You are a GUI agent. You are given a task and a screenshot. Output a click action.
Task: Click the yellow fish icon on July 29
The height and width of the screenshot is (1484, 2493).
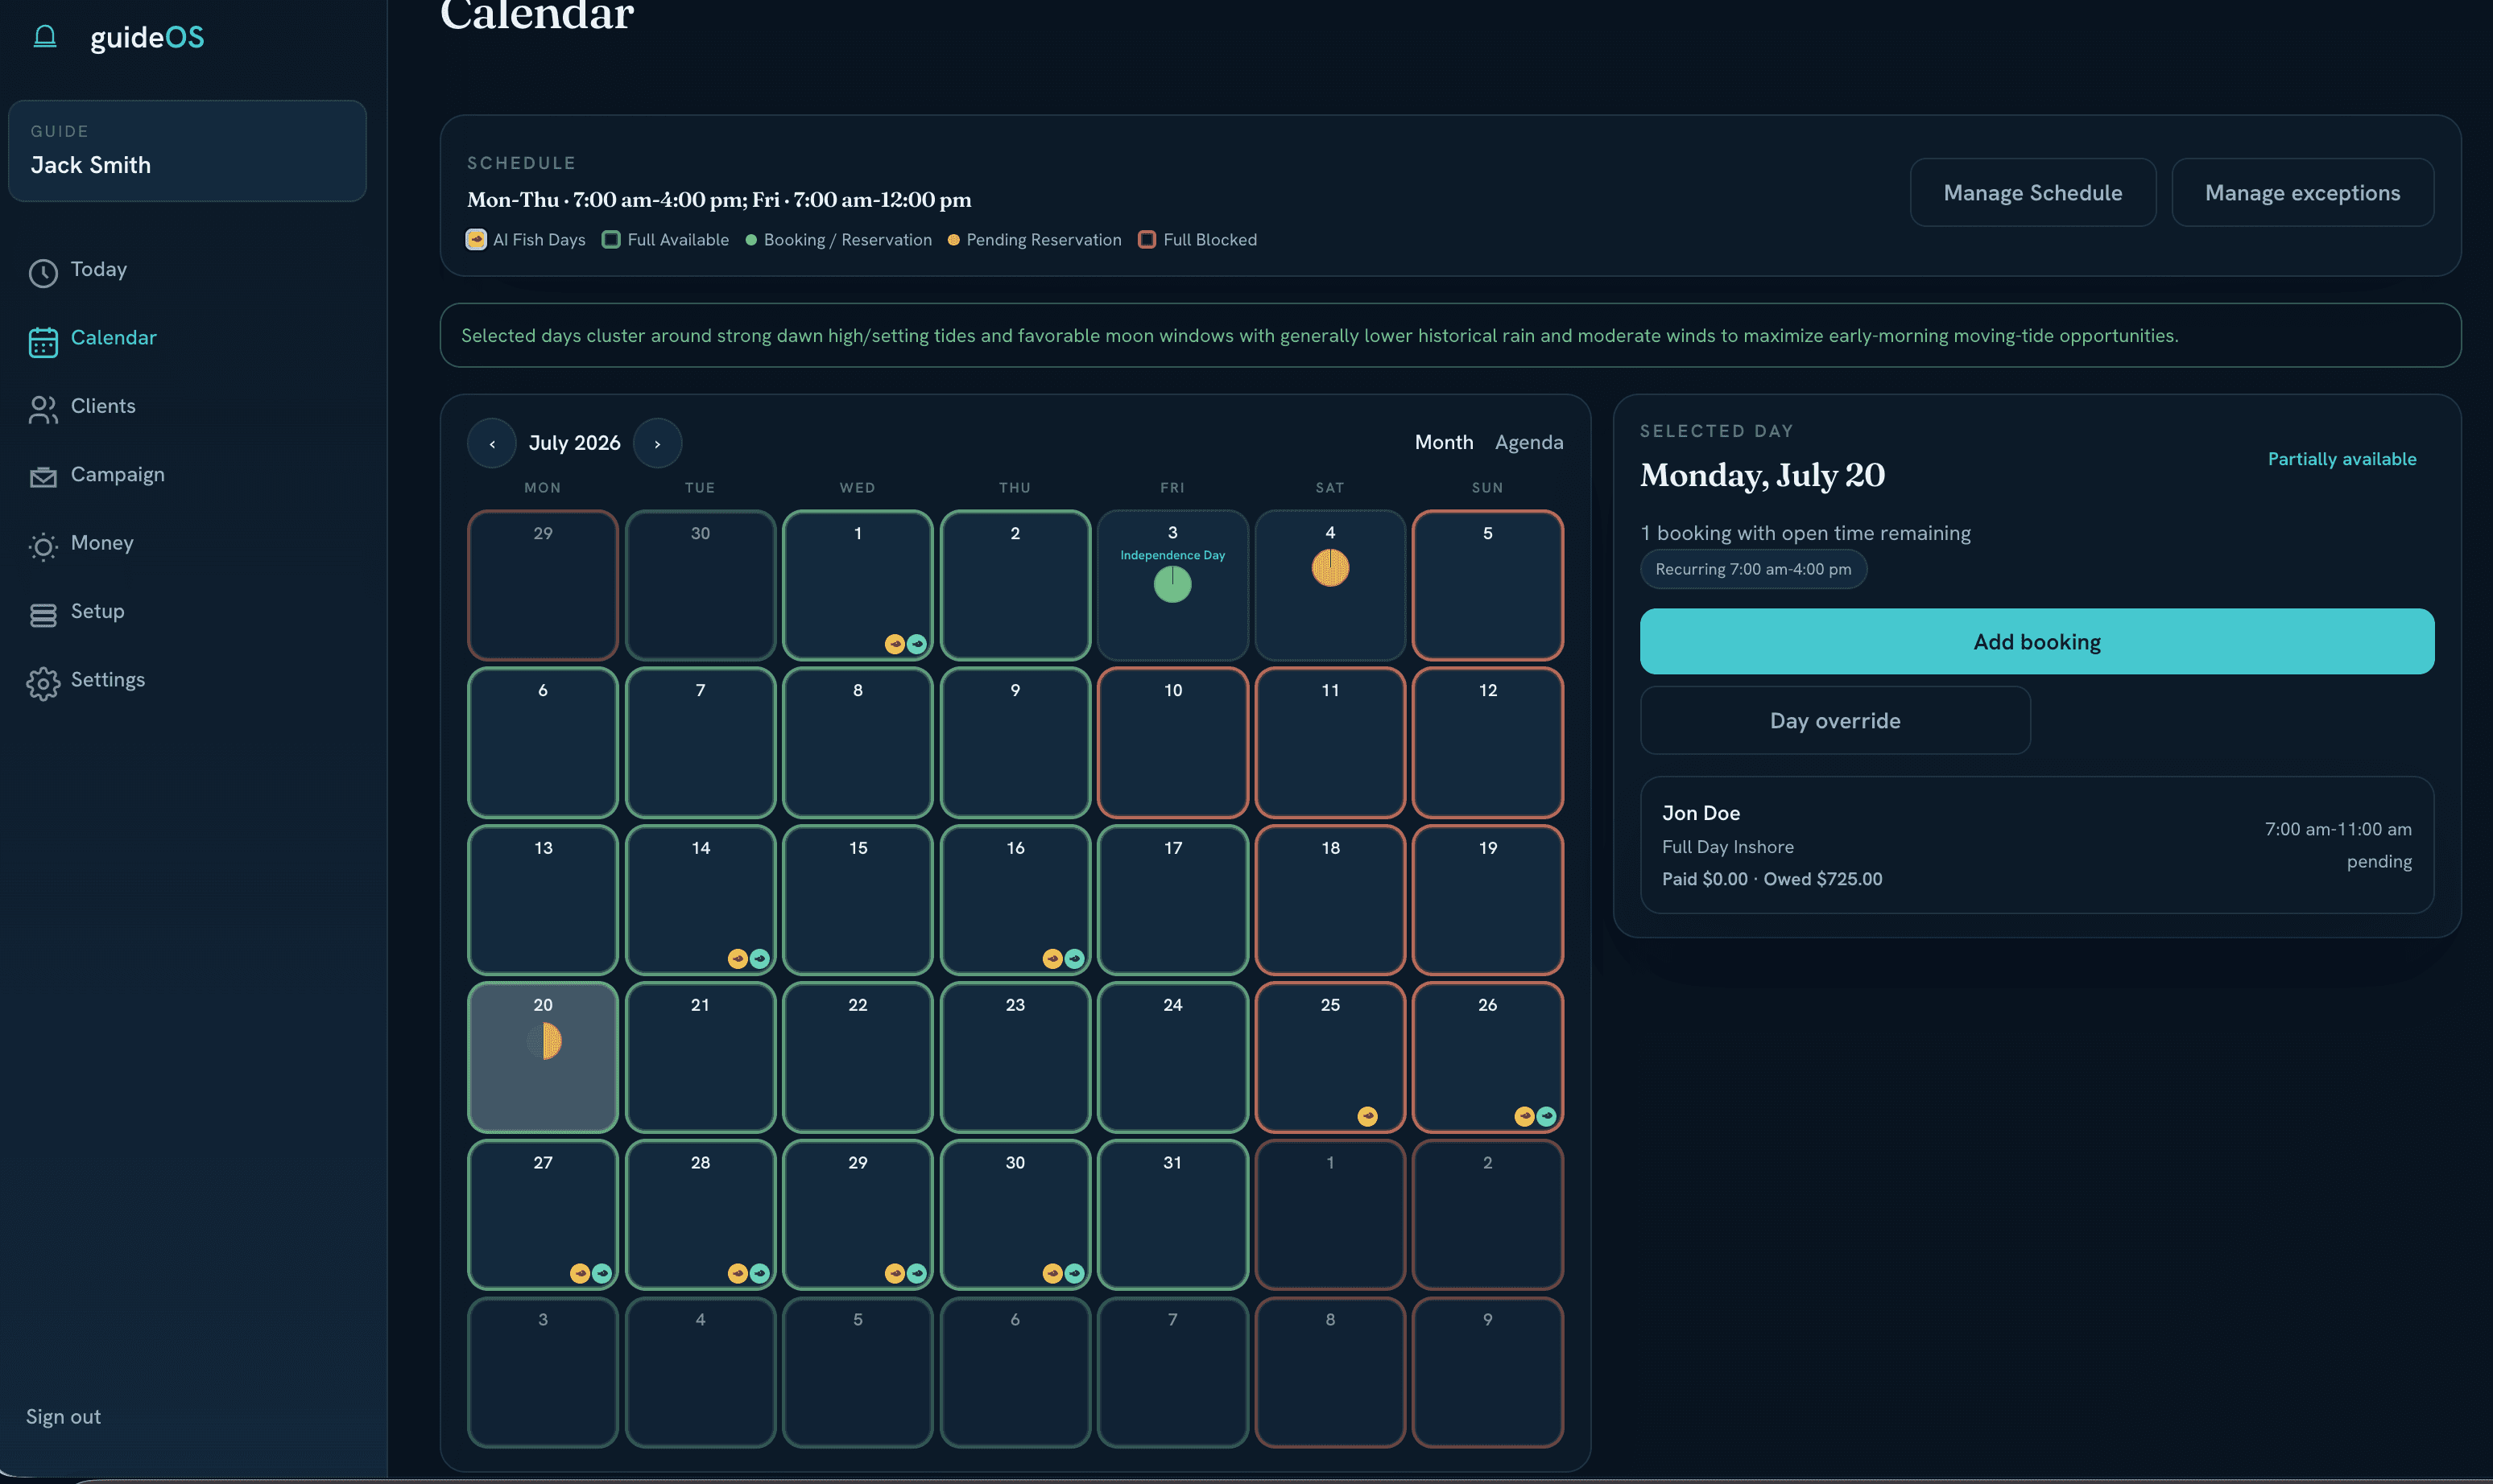[x=895, y=1273]
